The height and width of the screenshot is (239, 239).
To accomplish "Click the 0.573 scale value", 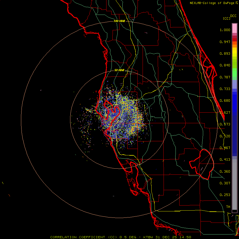I will click(x=225, y=124).
